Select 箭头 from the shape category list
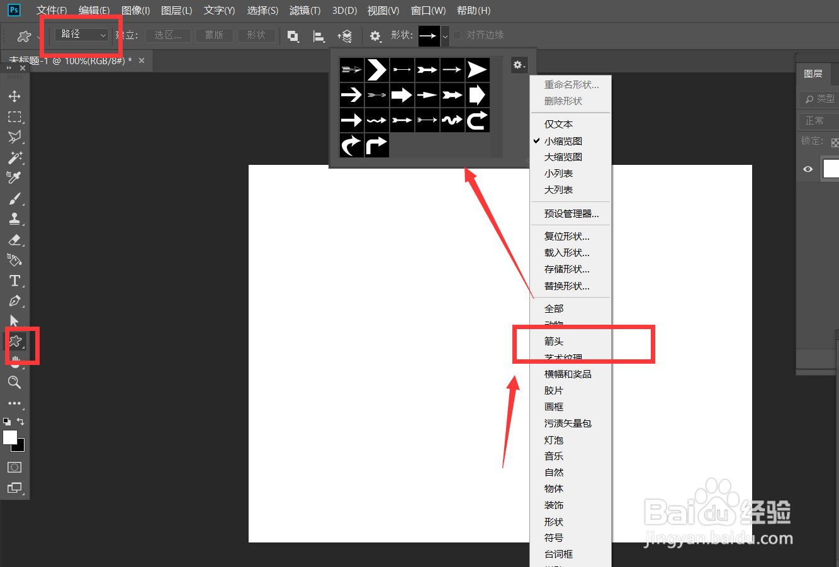The height and width of the screenshot is (567, 839). pos(553,340)
